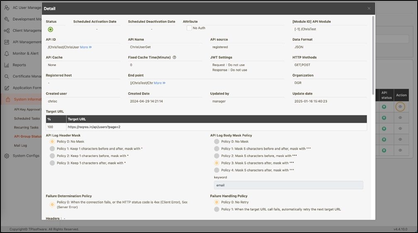This screenshot has width=418, height=233.
Task: Click the green Status indicator icon
Action: [51, 29]
